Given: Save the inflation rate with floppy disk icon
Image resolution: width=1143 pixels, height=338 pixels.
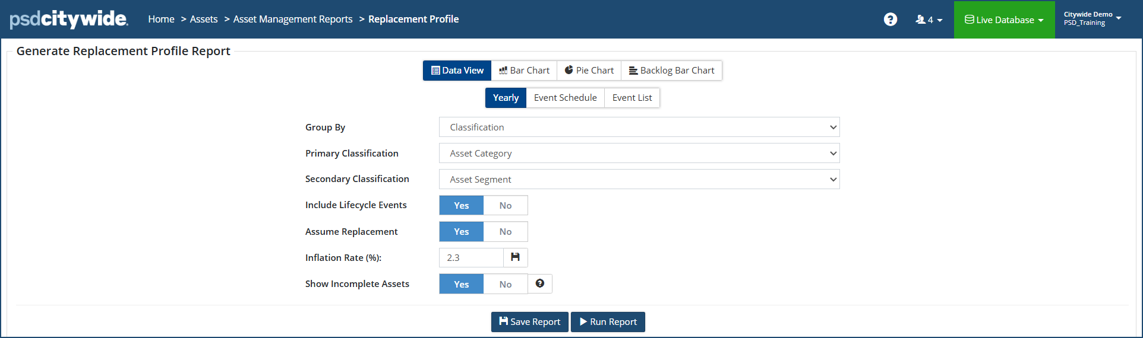Looking at the screenshot, I should (515, 257).
